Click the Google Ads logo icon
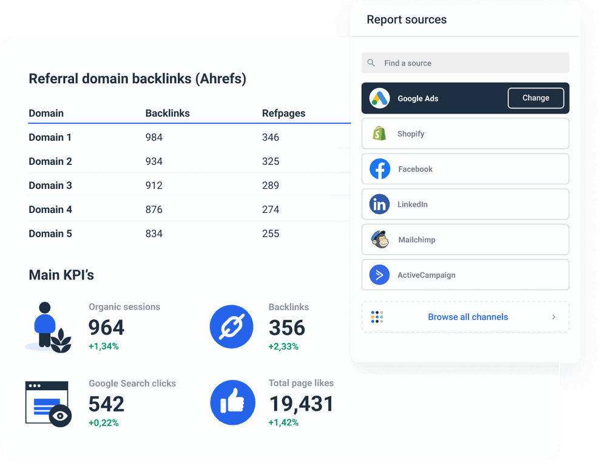This screenshot has width=602, height=463. (x=379, y=98)
